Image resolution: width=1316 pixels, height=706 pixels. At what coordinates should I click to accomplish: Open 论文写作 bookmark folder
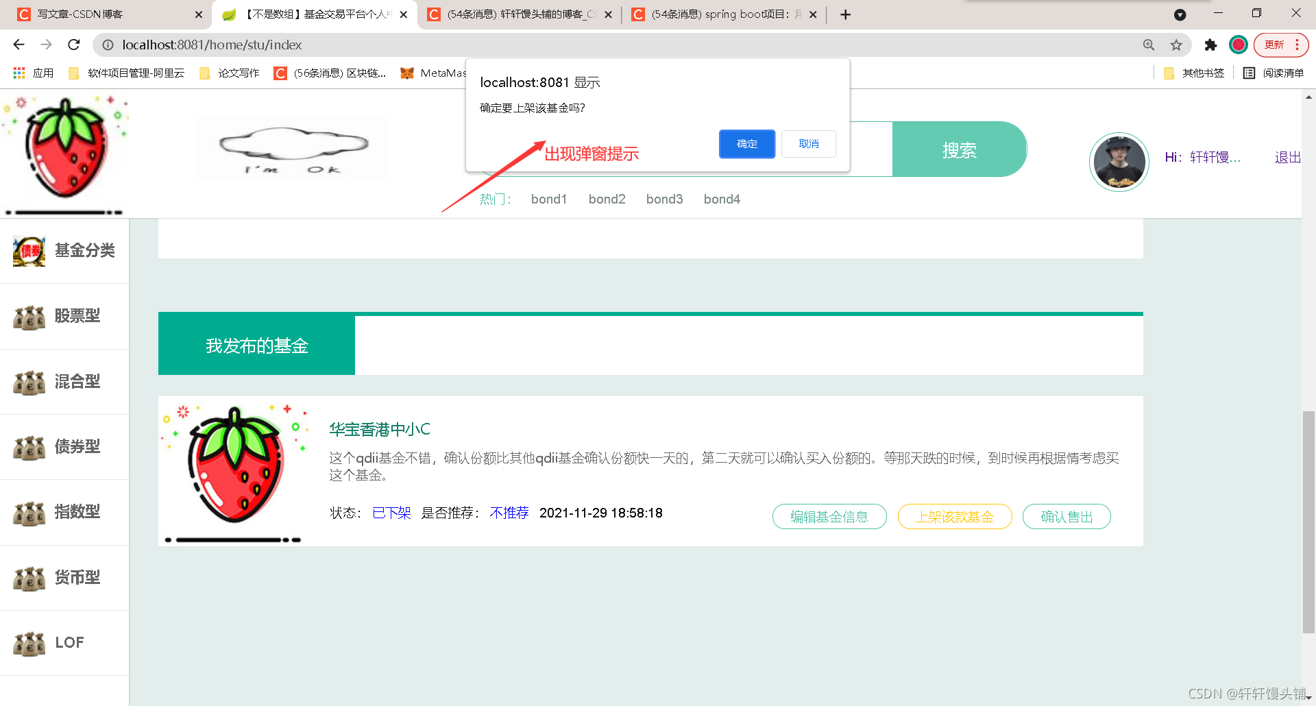point(229,73)
